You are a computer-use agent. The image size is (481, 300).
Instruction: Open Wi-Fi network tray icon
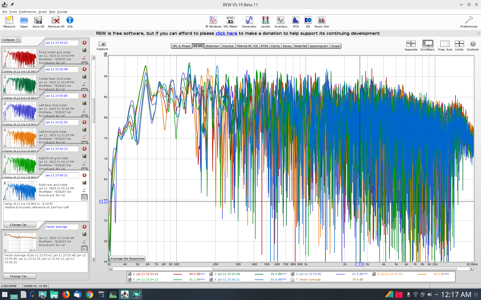(416, 294)
